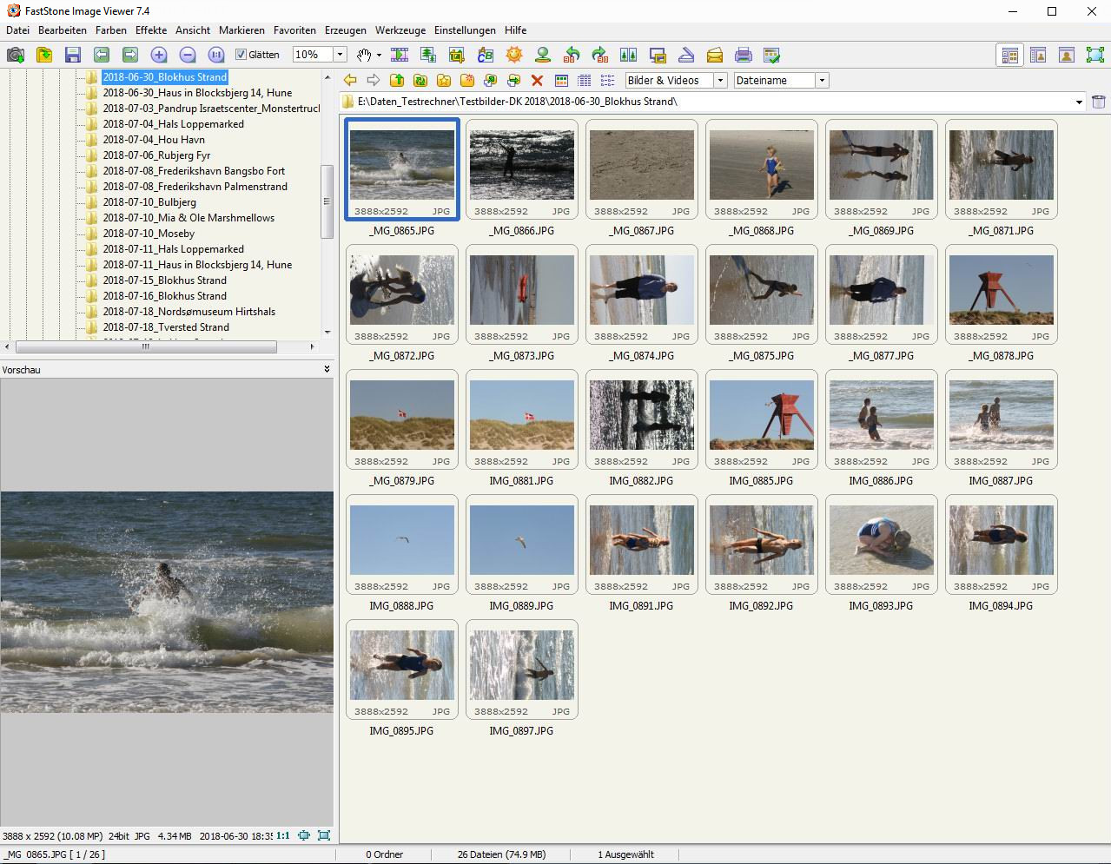Image resolution: width=1111 pixels, height=864 pixels.
Task: Switch to fullscreen view mode icon
Action: [1094, 55]
